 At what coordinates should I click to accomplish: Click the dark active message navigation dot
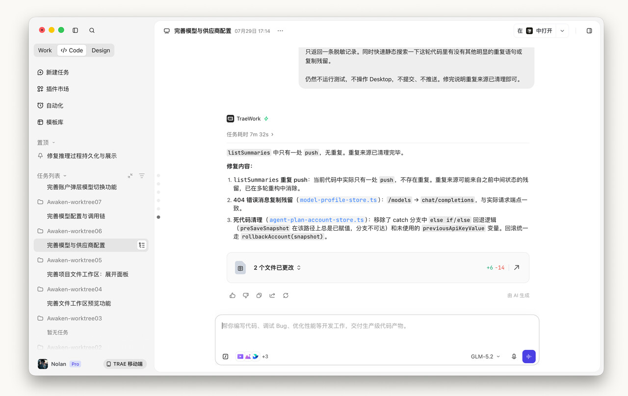[158, 217]
